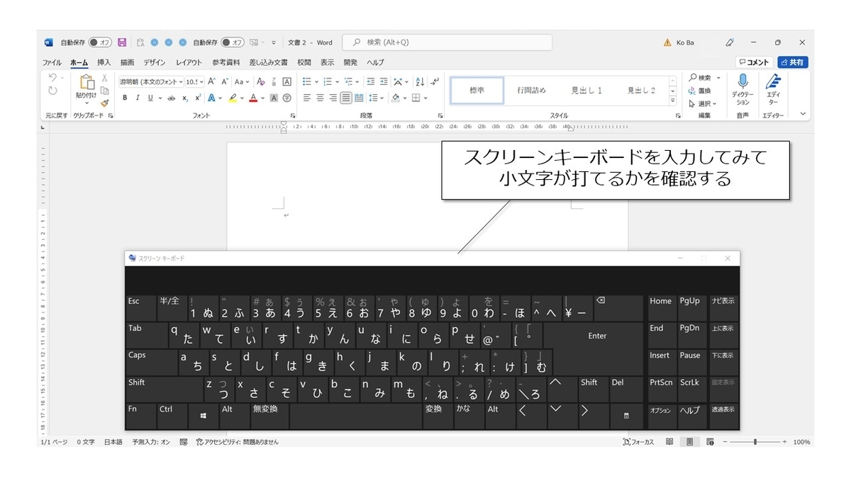Decrease paragraph indent
The width and height of the screenshot is (851, 478).
coord(370,81)
